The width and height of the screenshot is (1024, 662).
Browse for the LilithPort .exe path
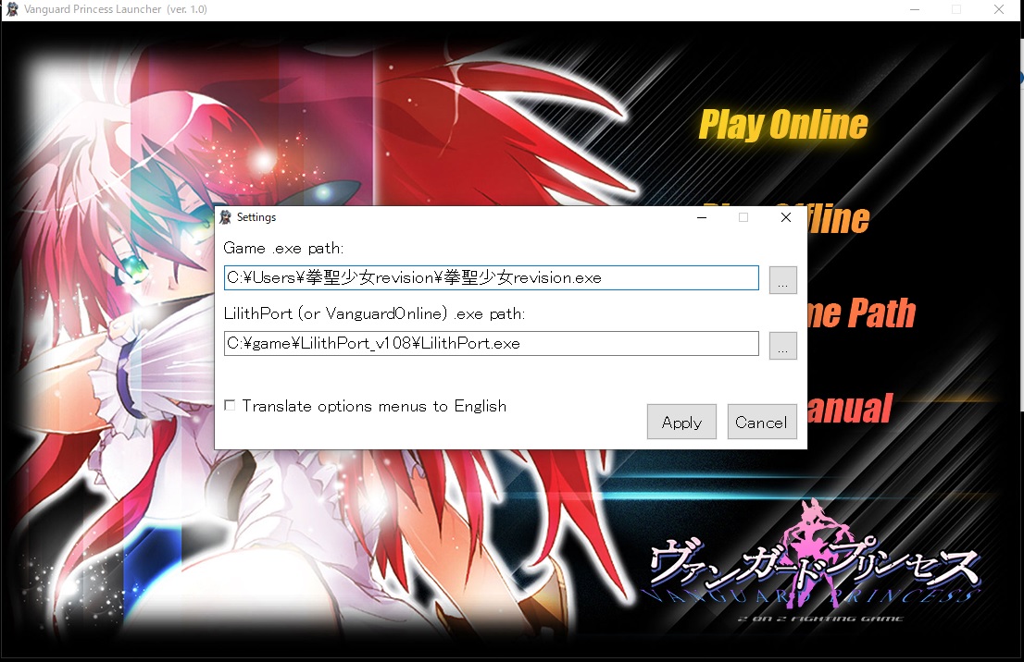(782, 346)
